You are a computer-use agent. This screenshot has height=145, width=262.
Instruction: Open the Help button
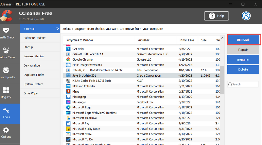[x=216, y=16]
